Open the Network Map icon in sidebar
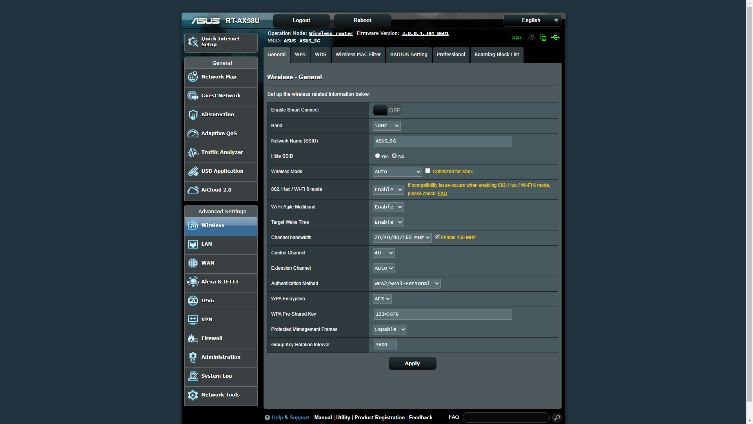The image size is (753, 424). pyautogui.click(x=193, y=77)
